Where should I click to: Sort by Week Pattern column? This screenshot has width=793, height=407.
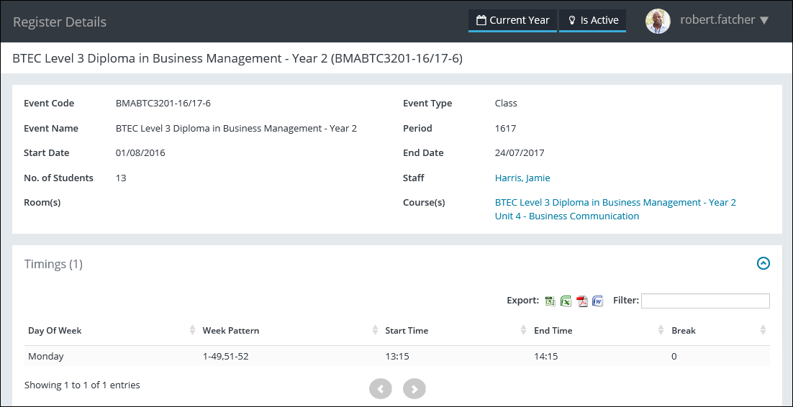coord(231,331)
